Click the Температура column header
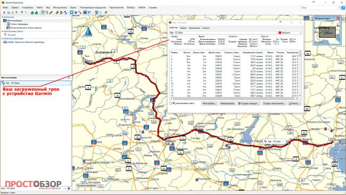The width and height of the screenshot is (346, 195). point(292,53)
